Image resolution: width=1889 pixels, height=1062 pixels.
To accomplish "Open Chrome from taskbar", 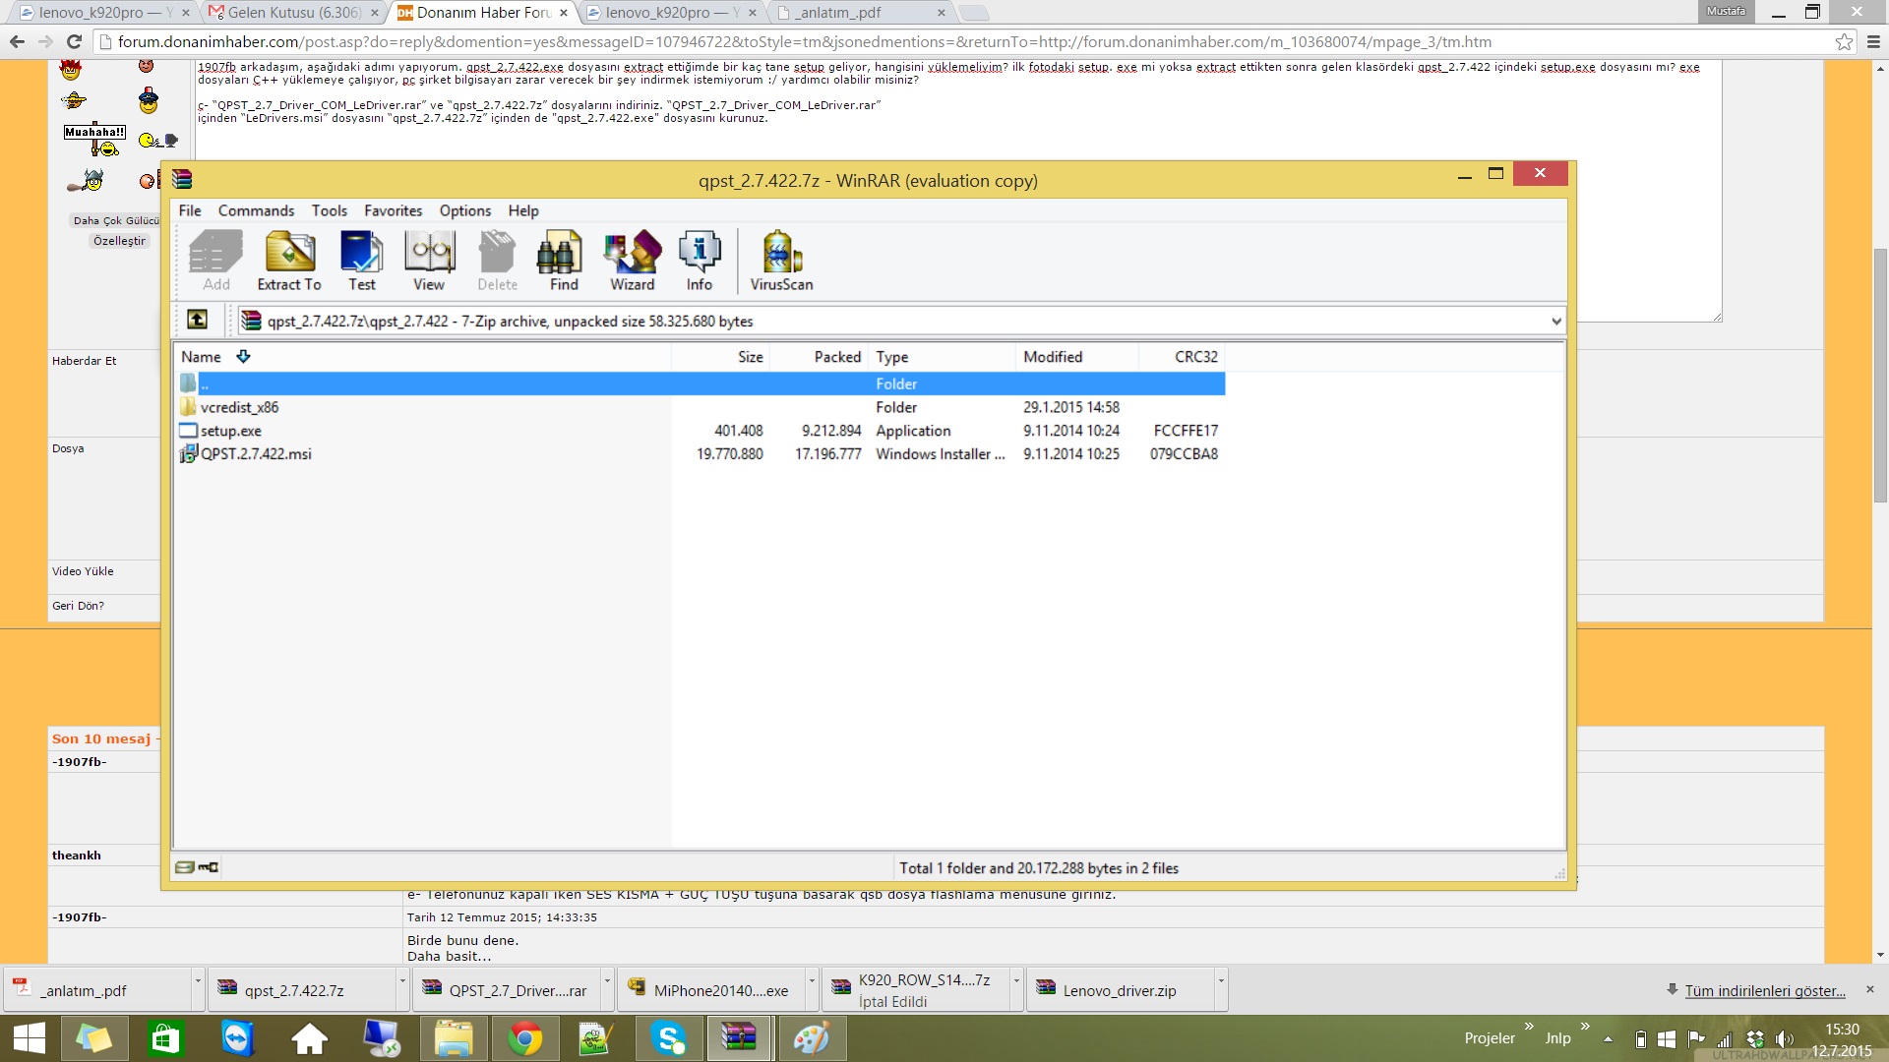I will 525,1038.
